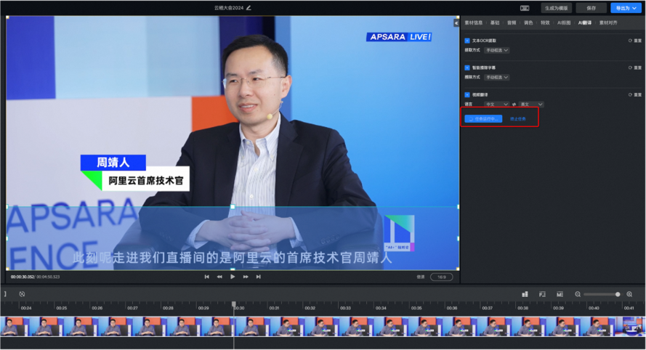Click the top-center handle of subtitle selection box

click(x=233, y=207)
